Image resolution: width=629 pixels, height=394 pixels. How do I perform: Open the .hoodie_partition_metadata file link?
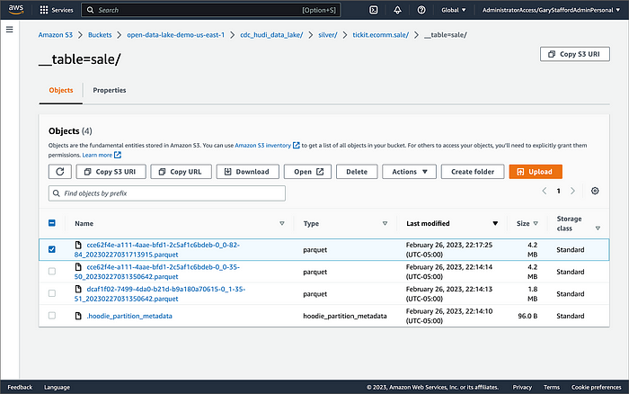pos(129,316)
